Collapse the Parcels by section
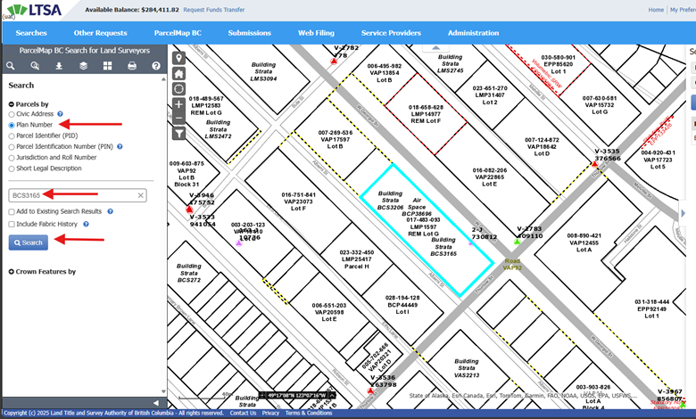This screenshot has height=419, width=696. 12,104
